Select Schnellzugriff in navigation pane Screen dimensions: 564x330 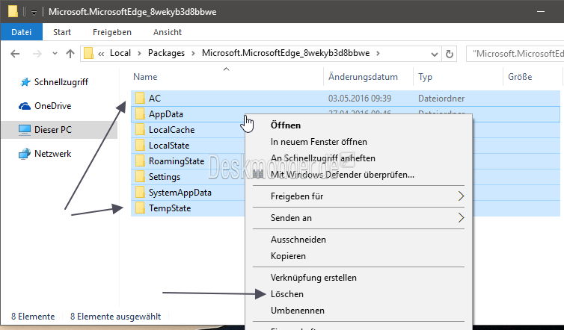click(61, 82)
